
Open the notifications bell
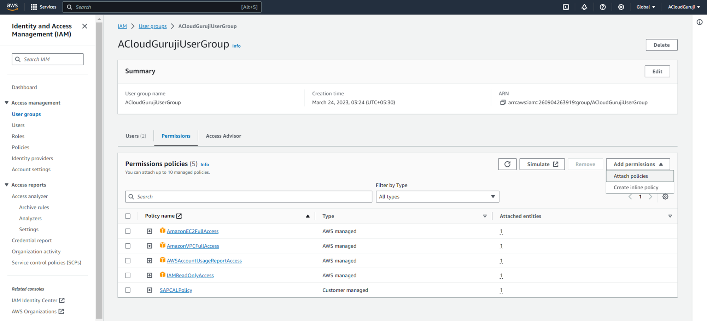tap(584, 7)
